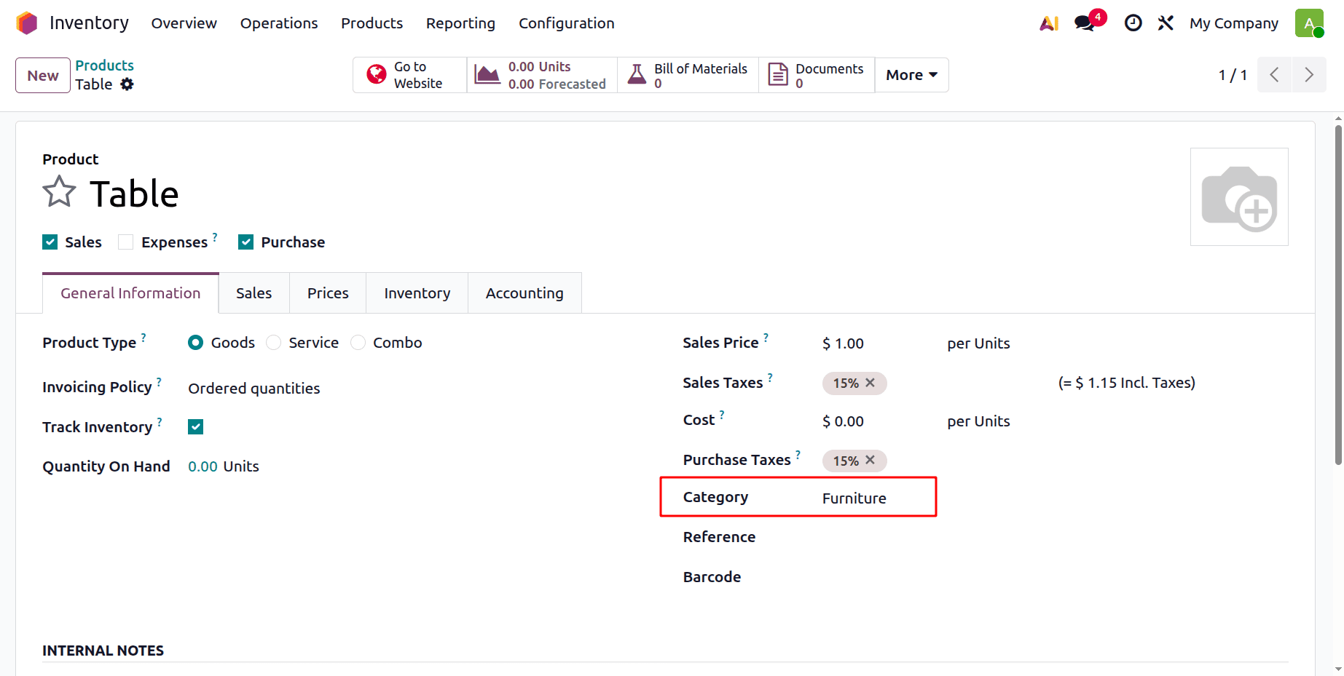This screenshot has width=1344, height=676.
Task: Remove the 15% Sales Taxes tag
Action: coord(870,383)
